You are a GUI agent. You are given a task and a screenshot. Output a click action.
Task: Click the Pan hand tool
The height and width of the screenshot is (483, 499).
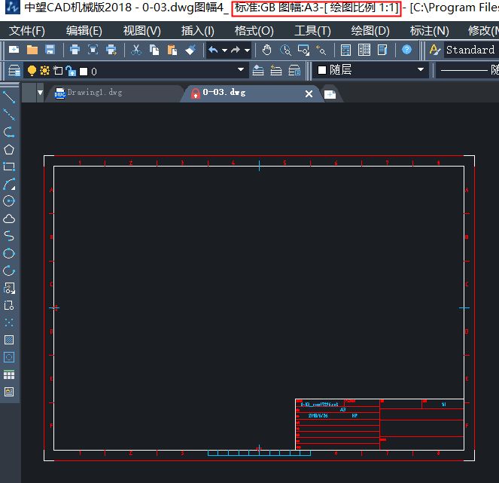tap(267, 50)
